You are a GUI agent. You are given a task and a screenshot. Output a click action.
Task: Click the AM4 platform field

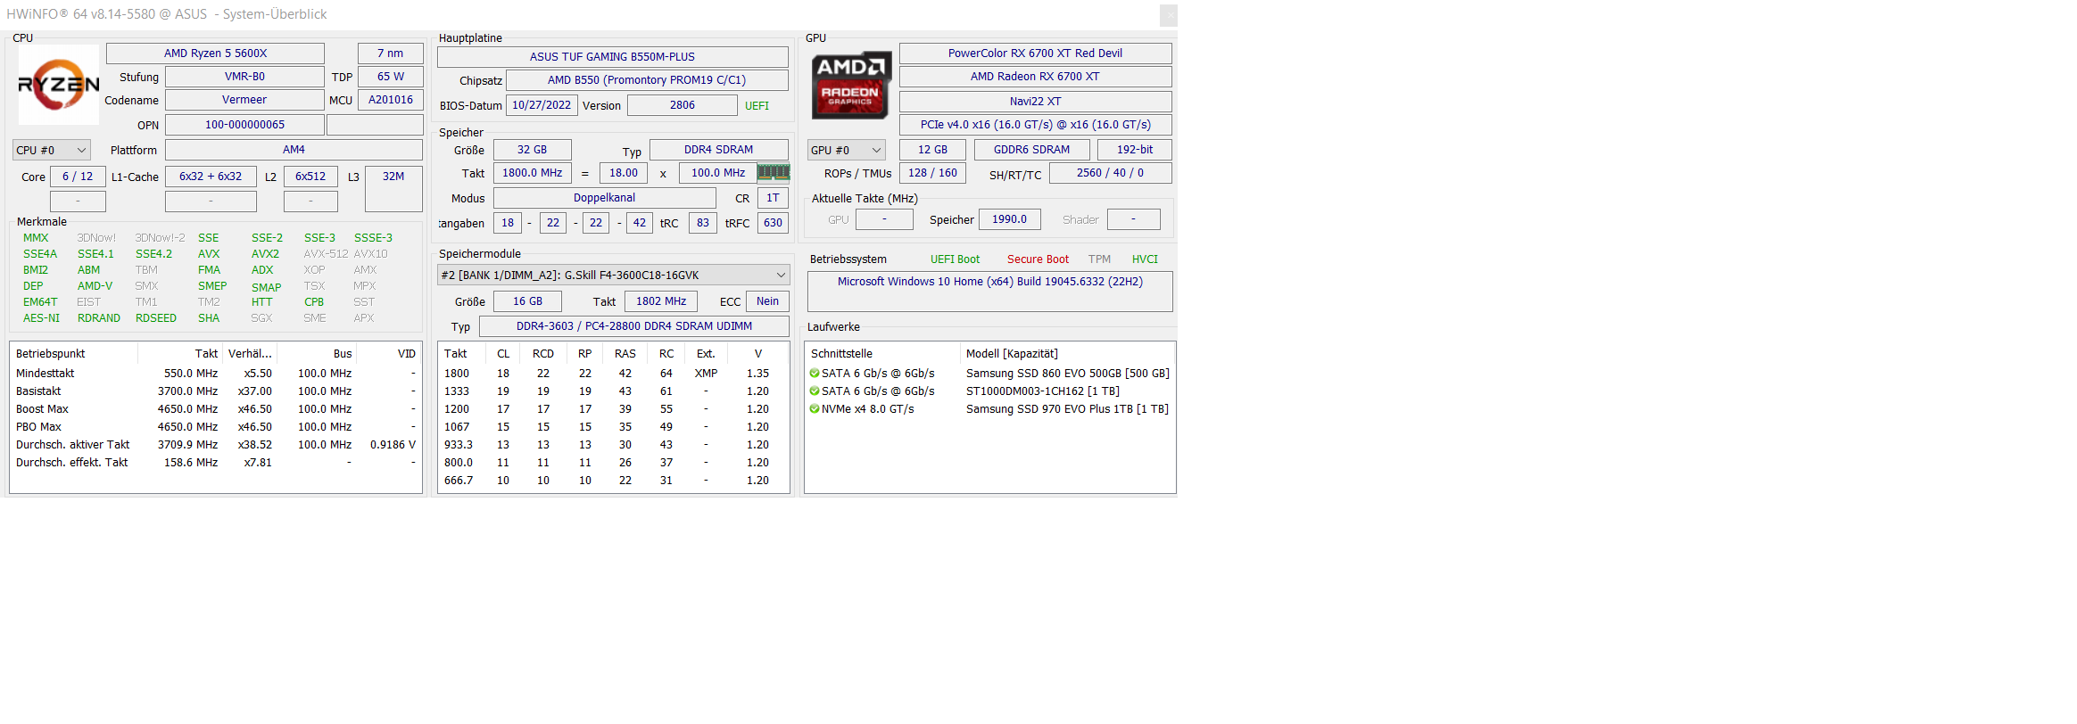coord(294,150)
